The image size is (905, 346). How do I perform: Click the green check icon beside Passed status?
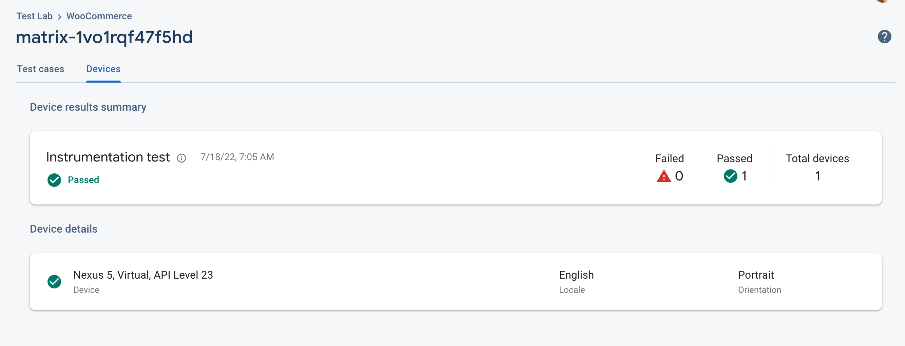(x=54, y=180)
